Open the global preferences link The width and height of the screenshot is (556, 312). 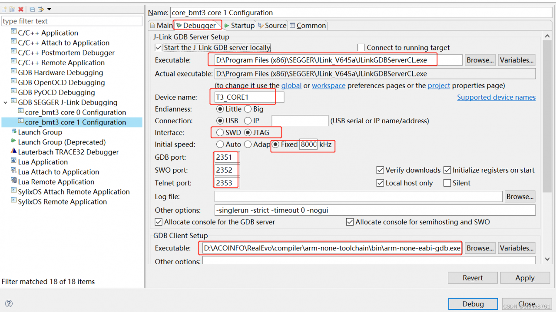pos(291,85)
